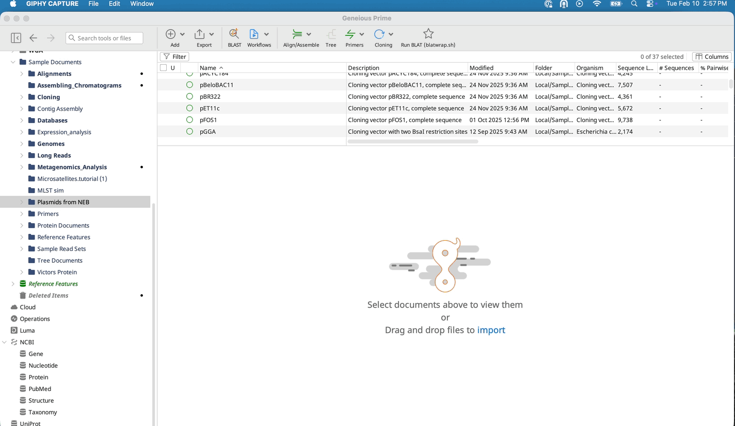Expand the Plasmids from NEB folder
Screen dimensions: 735x426
pyautogui.click(x=22, y=202)
